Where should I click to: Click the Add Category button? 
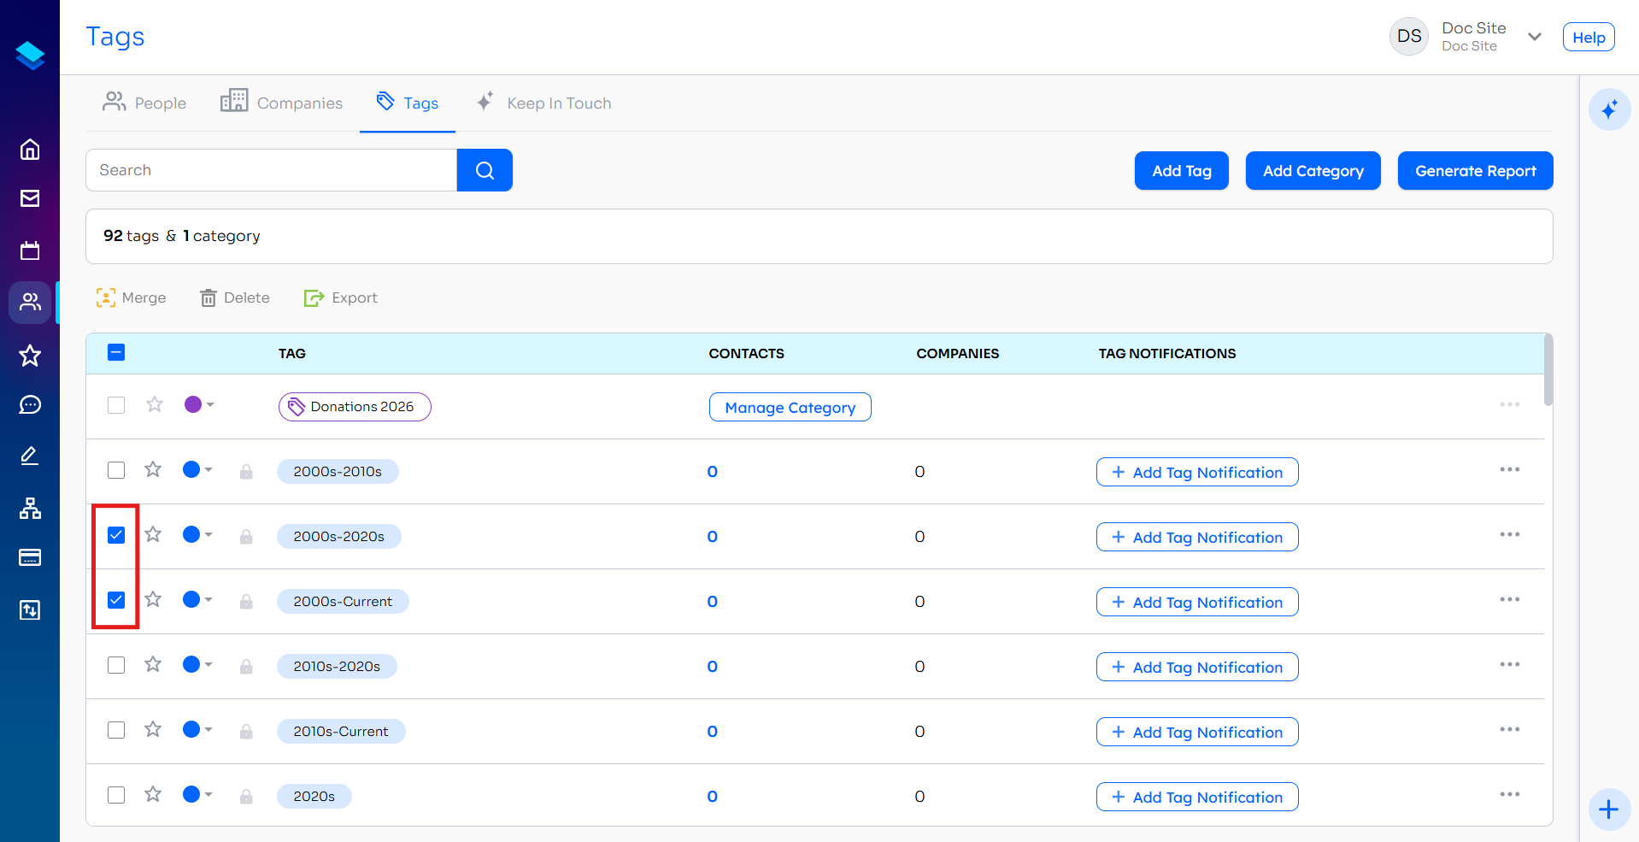1313,170
